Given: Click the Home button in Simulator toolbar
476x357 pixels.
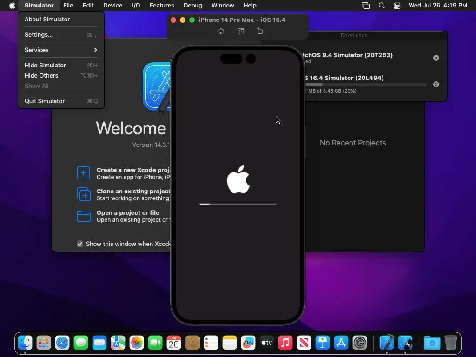Looking at the screenshot, I should pyautogui.click(x=221, y=31).
